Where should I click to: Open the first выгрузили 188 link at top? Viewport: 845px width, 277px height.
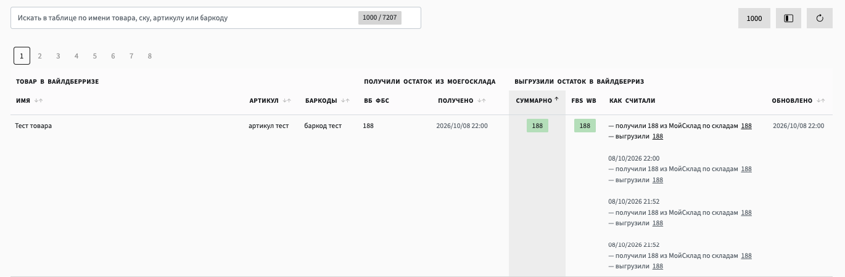coord(657,137)
